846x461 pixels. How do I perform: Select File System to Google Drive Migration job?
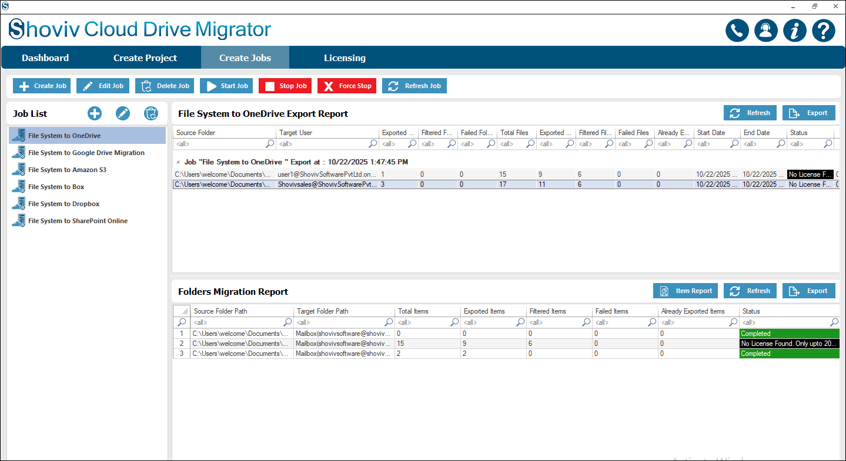tap(87, 153)
